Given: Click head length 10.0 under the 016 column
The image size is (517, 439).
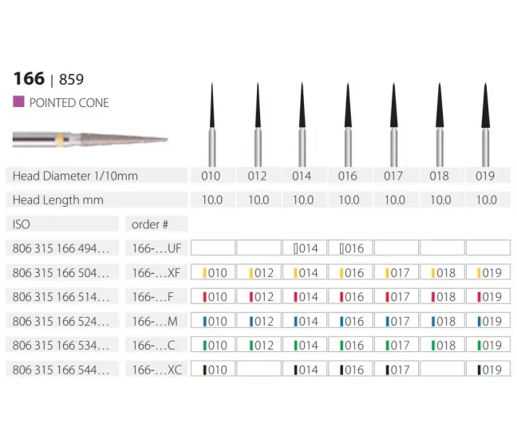Looking at the screenshot, I should [349, 200].
